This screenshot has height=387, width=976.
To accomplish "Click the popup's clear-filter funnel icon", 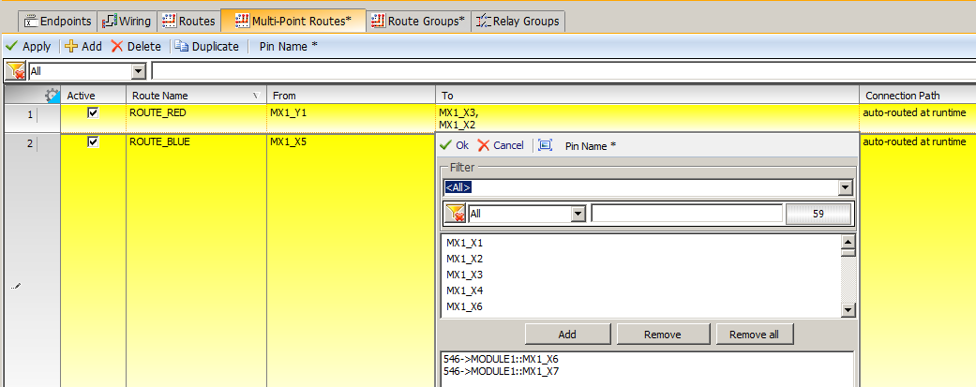I will (455, 214).
